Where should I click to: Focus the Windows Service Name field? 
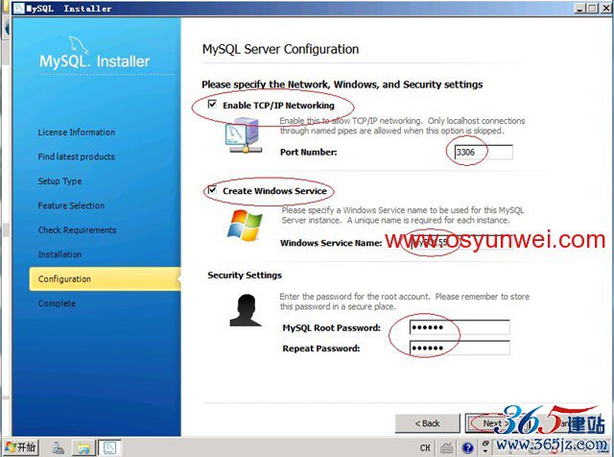click(x=462, y=243)
